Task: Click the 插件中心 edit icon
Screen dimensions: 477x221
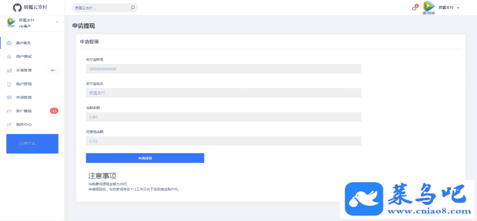Action: [x=9, y=125]
